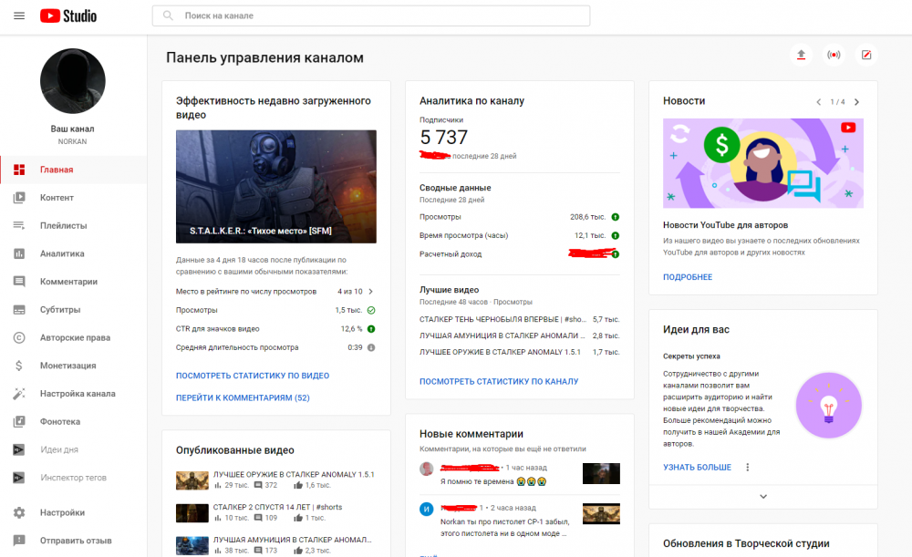912x557 pixels.
Task: Click the Инспектор тегов sidebar icon
Action: click(19, 477)
